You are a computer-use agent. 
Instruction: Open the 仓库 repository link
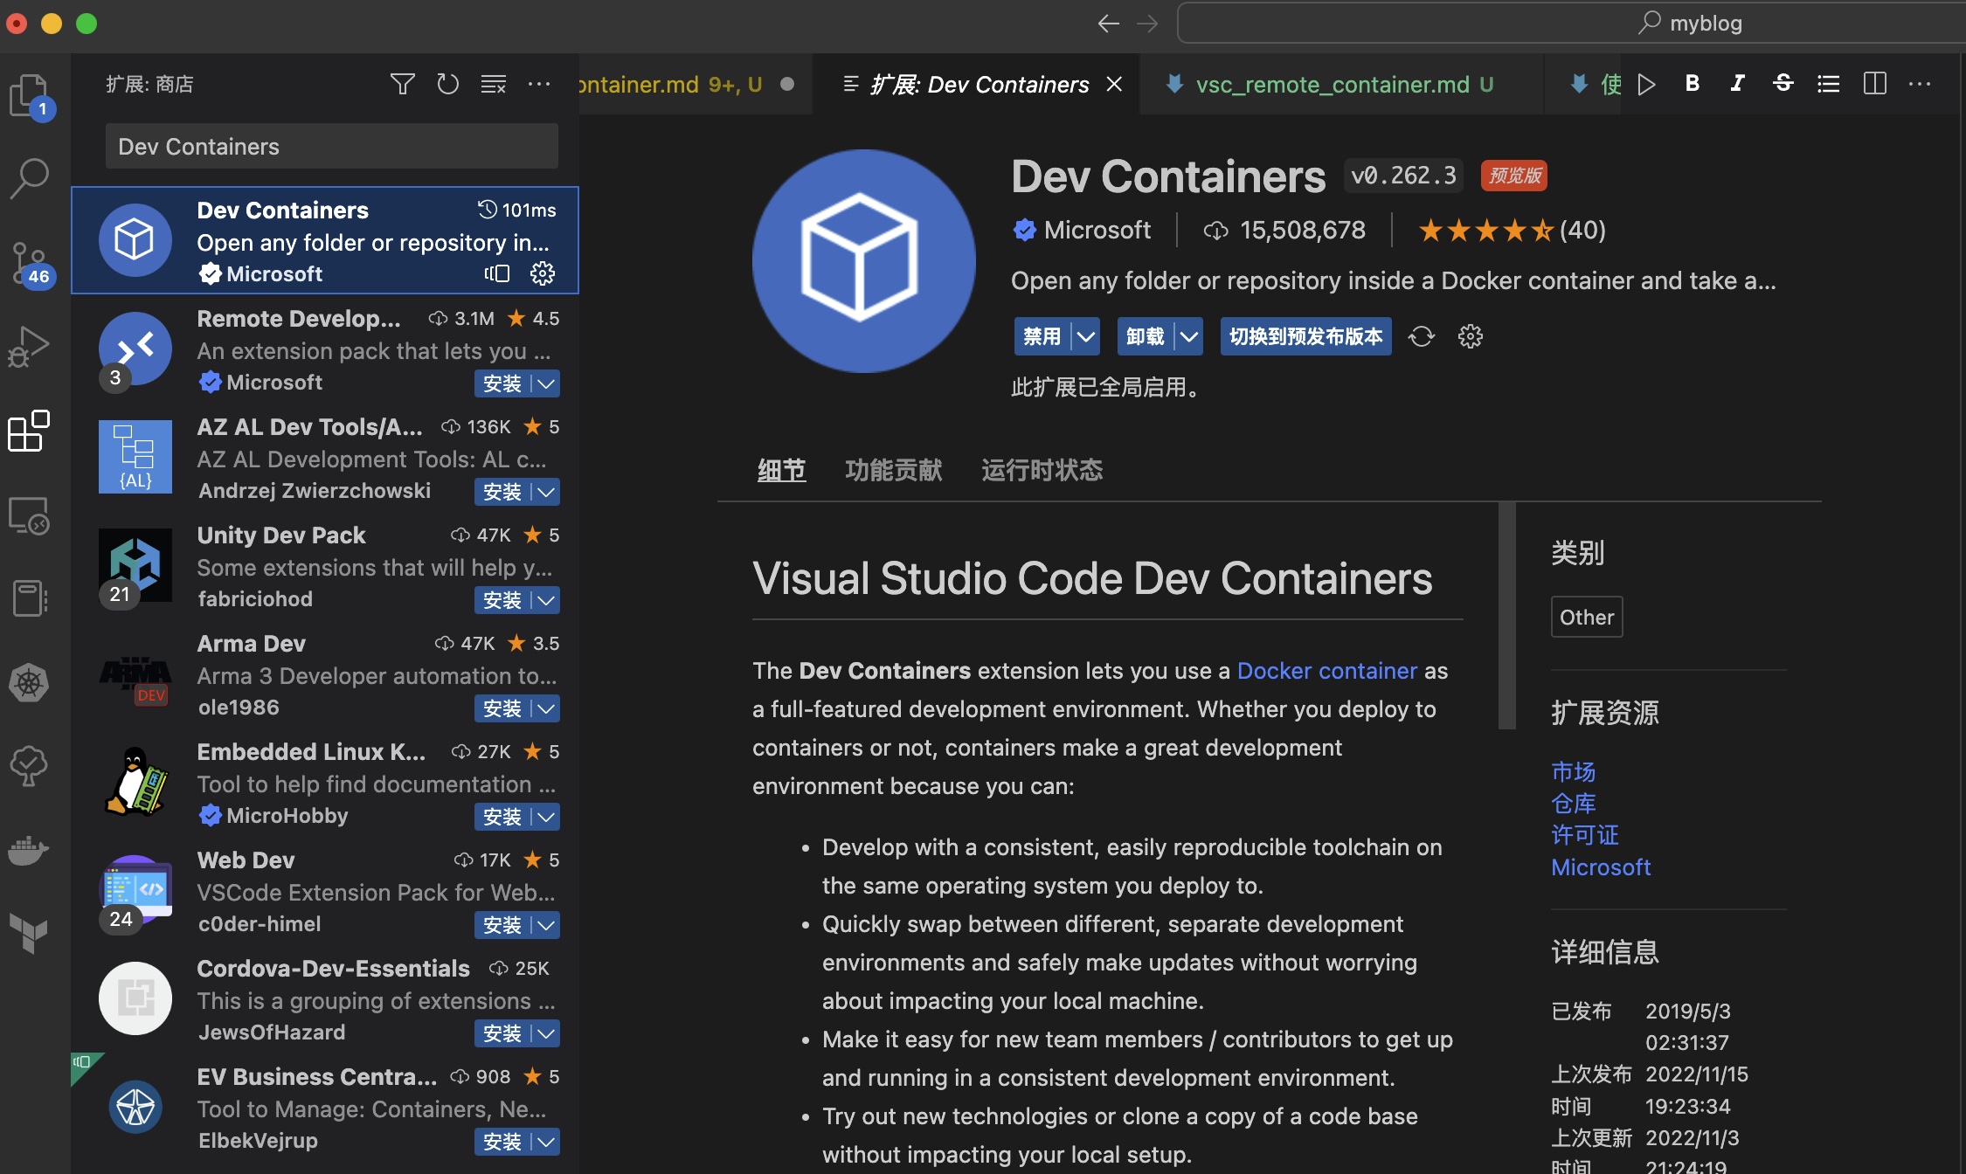(1573, 803)
